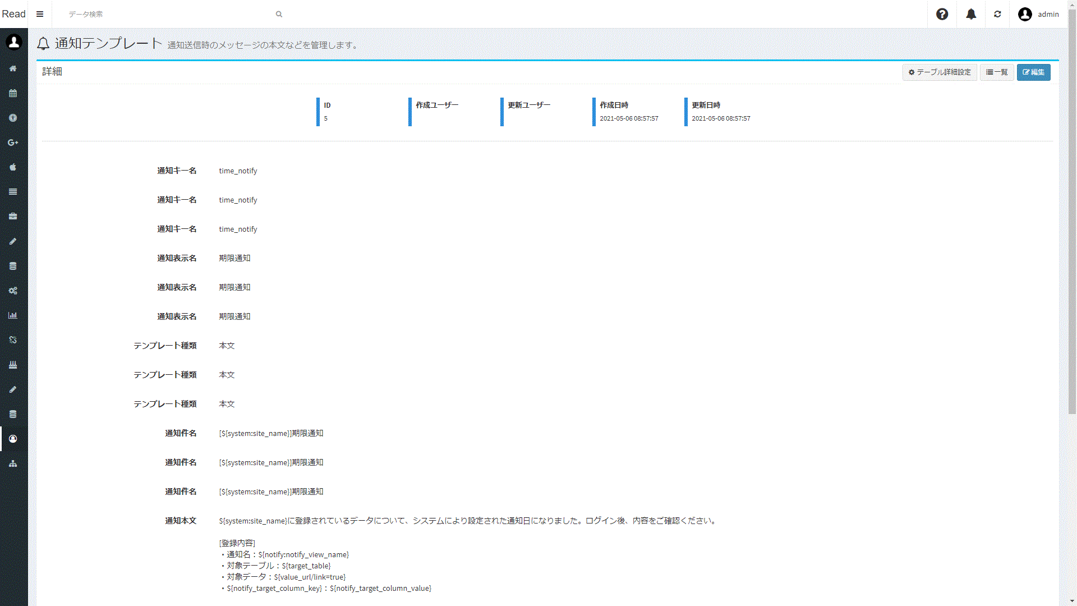Go to 一覧 list view
1077x606 pixels.
click(x=997, y=72)
